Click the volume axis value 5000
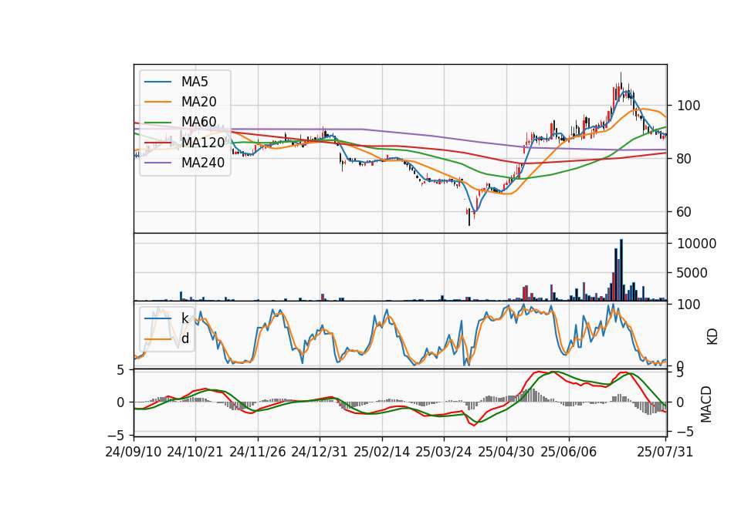The width and height of the screenshot is (741, 532). click(x=692, y=273)
